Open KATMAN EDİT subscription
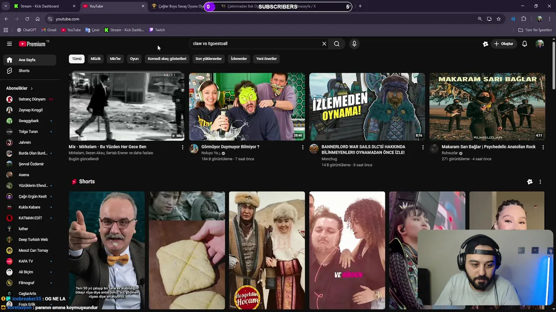 click(x=30, y=218)
